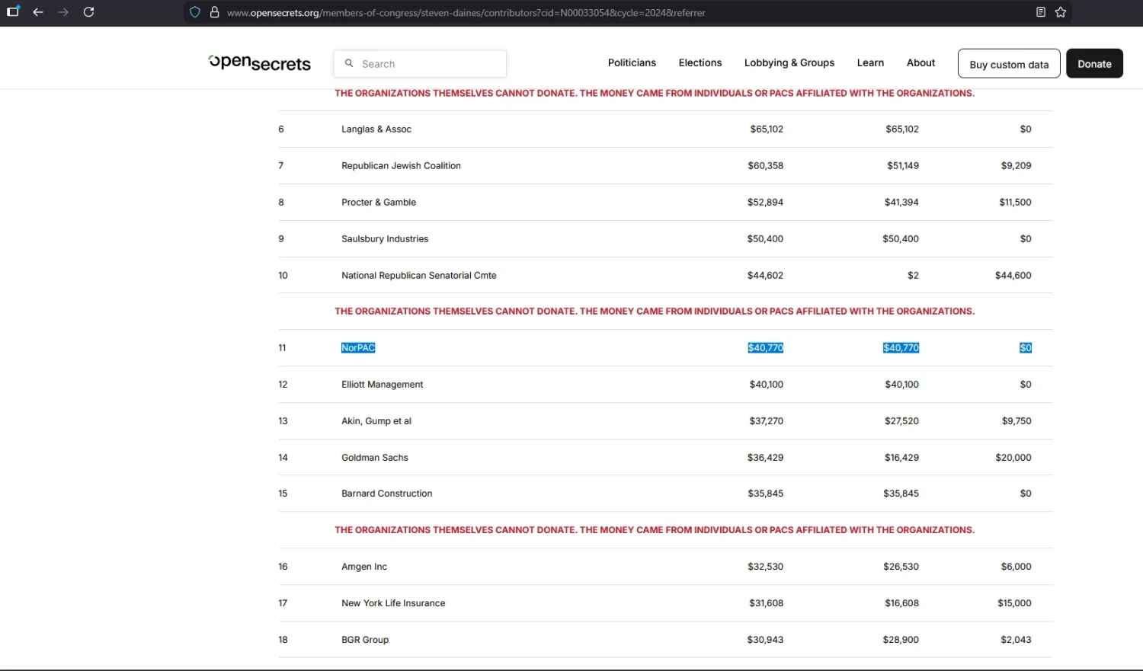
Task: Click the search magnifier icon
Action: click(349, 63)
